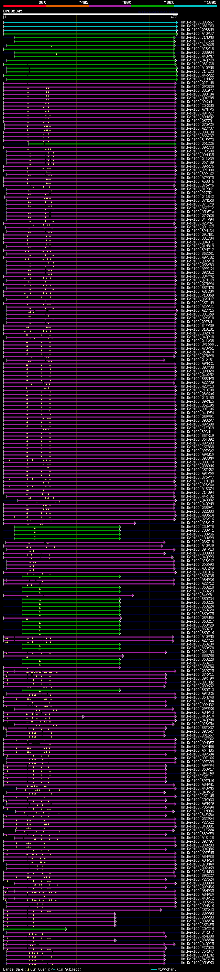Click the short green bar for C5YZ16
This screenshot has height=972, width=220.
(x=35, y=929)
